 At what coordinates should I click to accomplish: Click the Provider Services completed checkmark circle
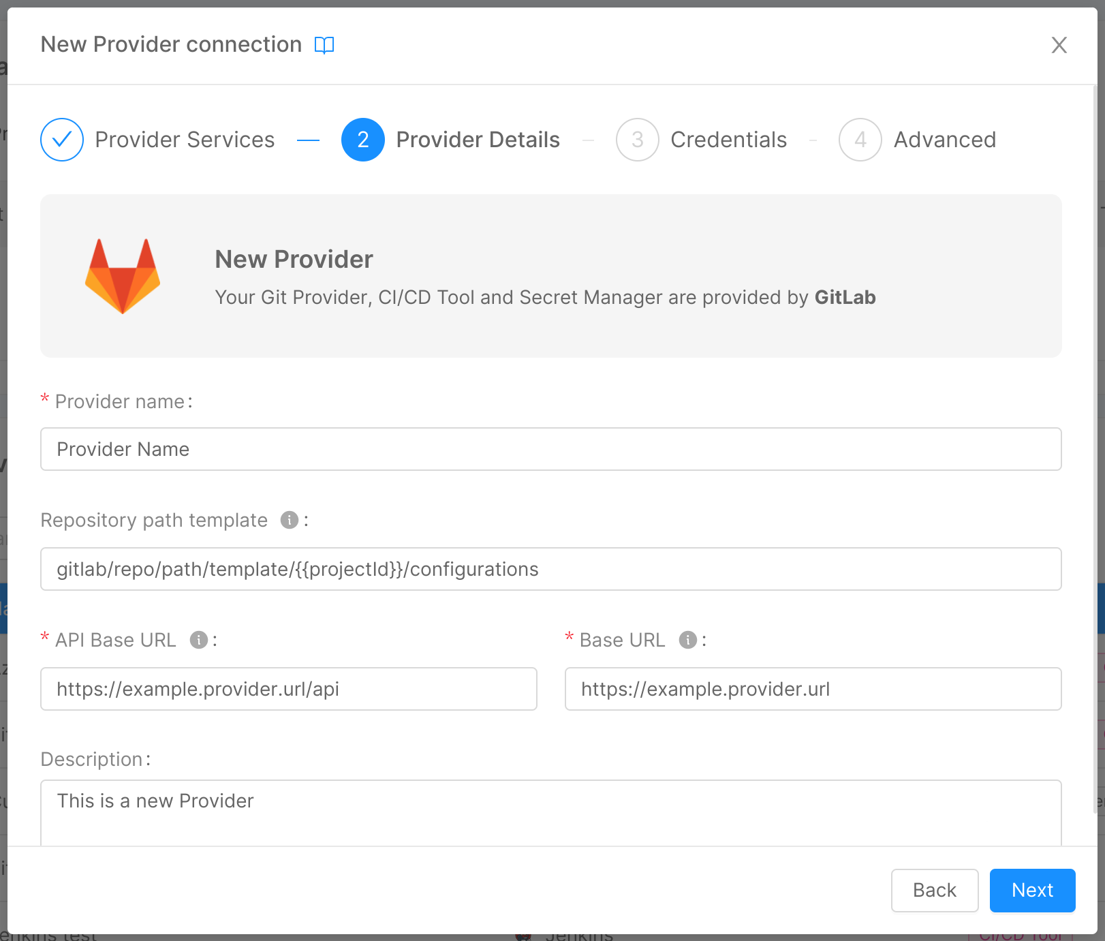point(61,140)
